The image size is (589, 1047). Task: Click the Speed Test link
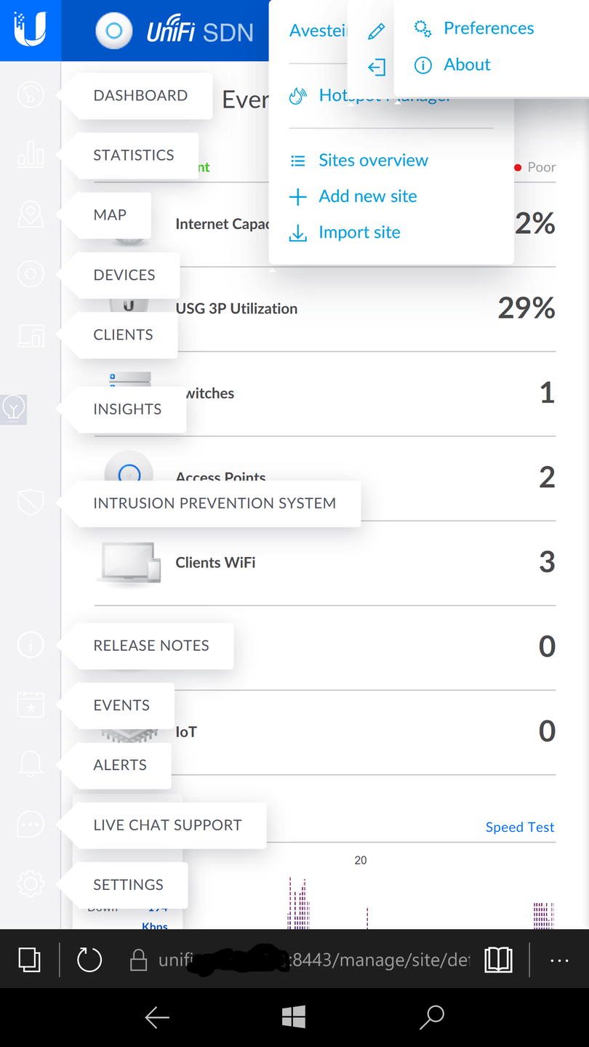(519, 827)
